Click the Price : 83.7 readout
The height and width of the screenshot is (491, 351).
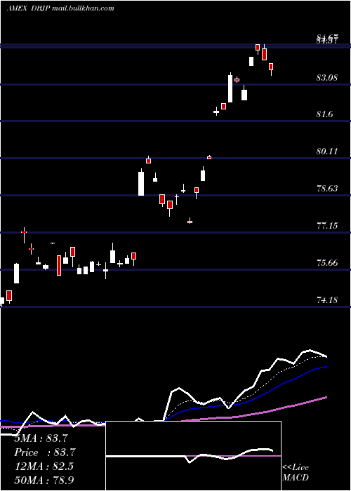pyautogui.click(x=45, y=452)
